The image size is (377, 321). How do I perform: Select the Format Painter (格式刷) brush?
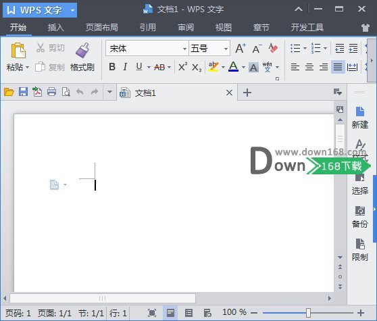coord(82,50)
